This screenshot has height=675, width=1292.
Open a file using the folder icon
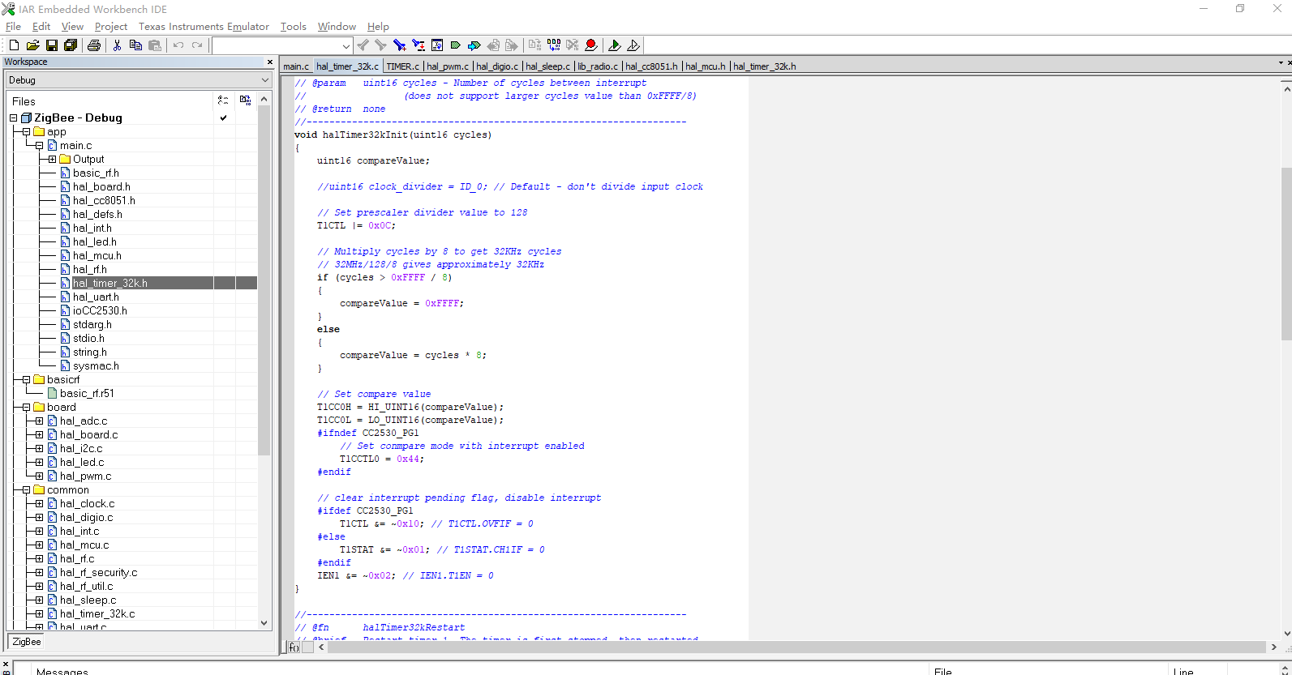(x=32, y=45)
